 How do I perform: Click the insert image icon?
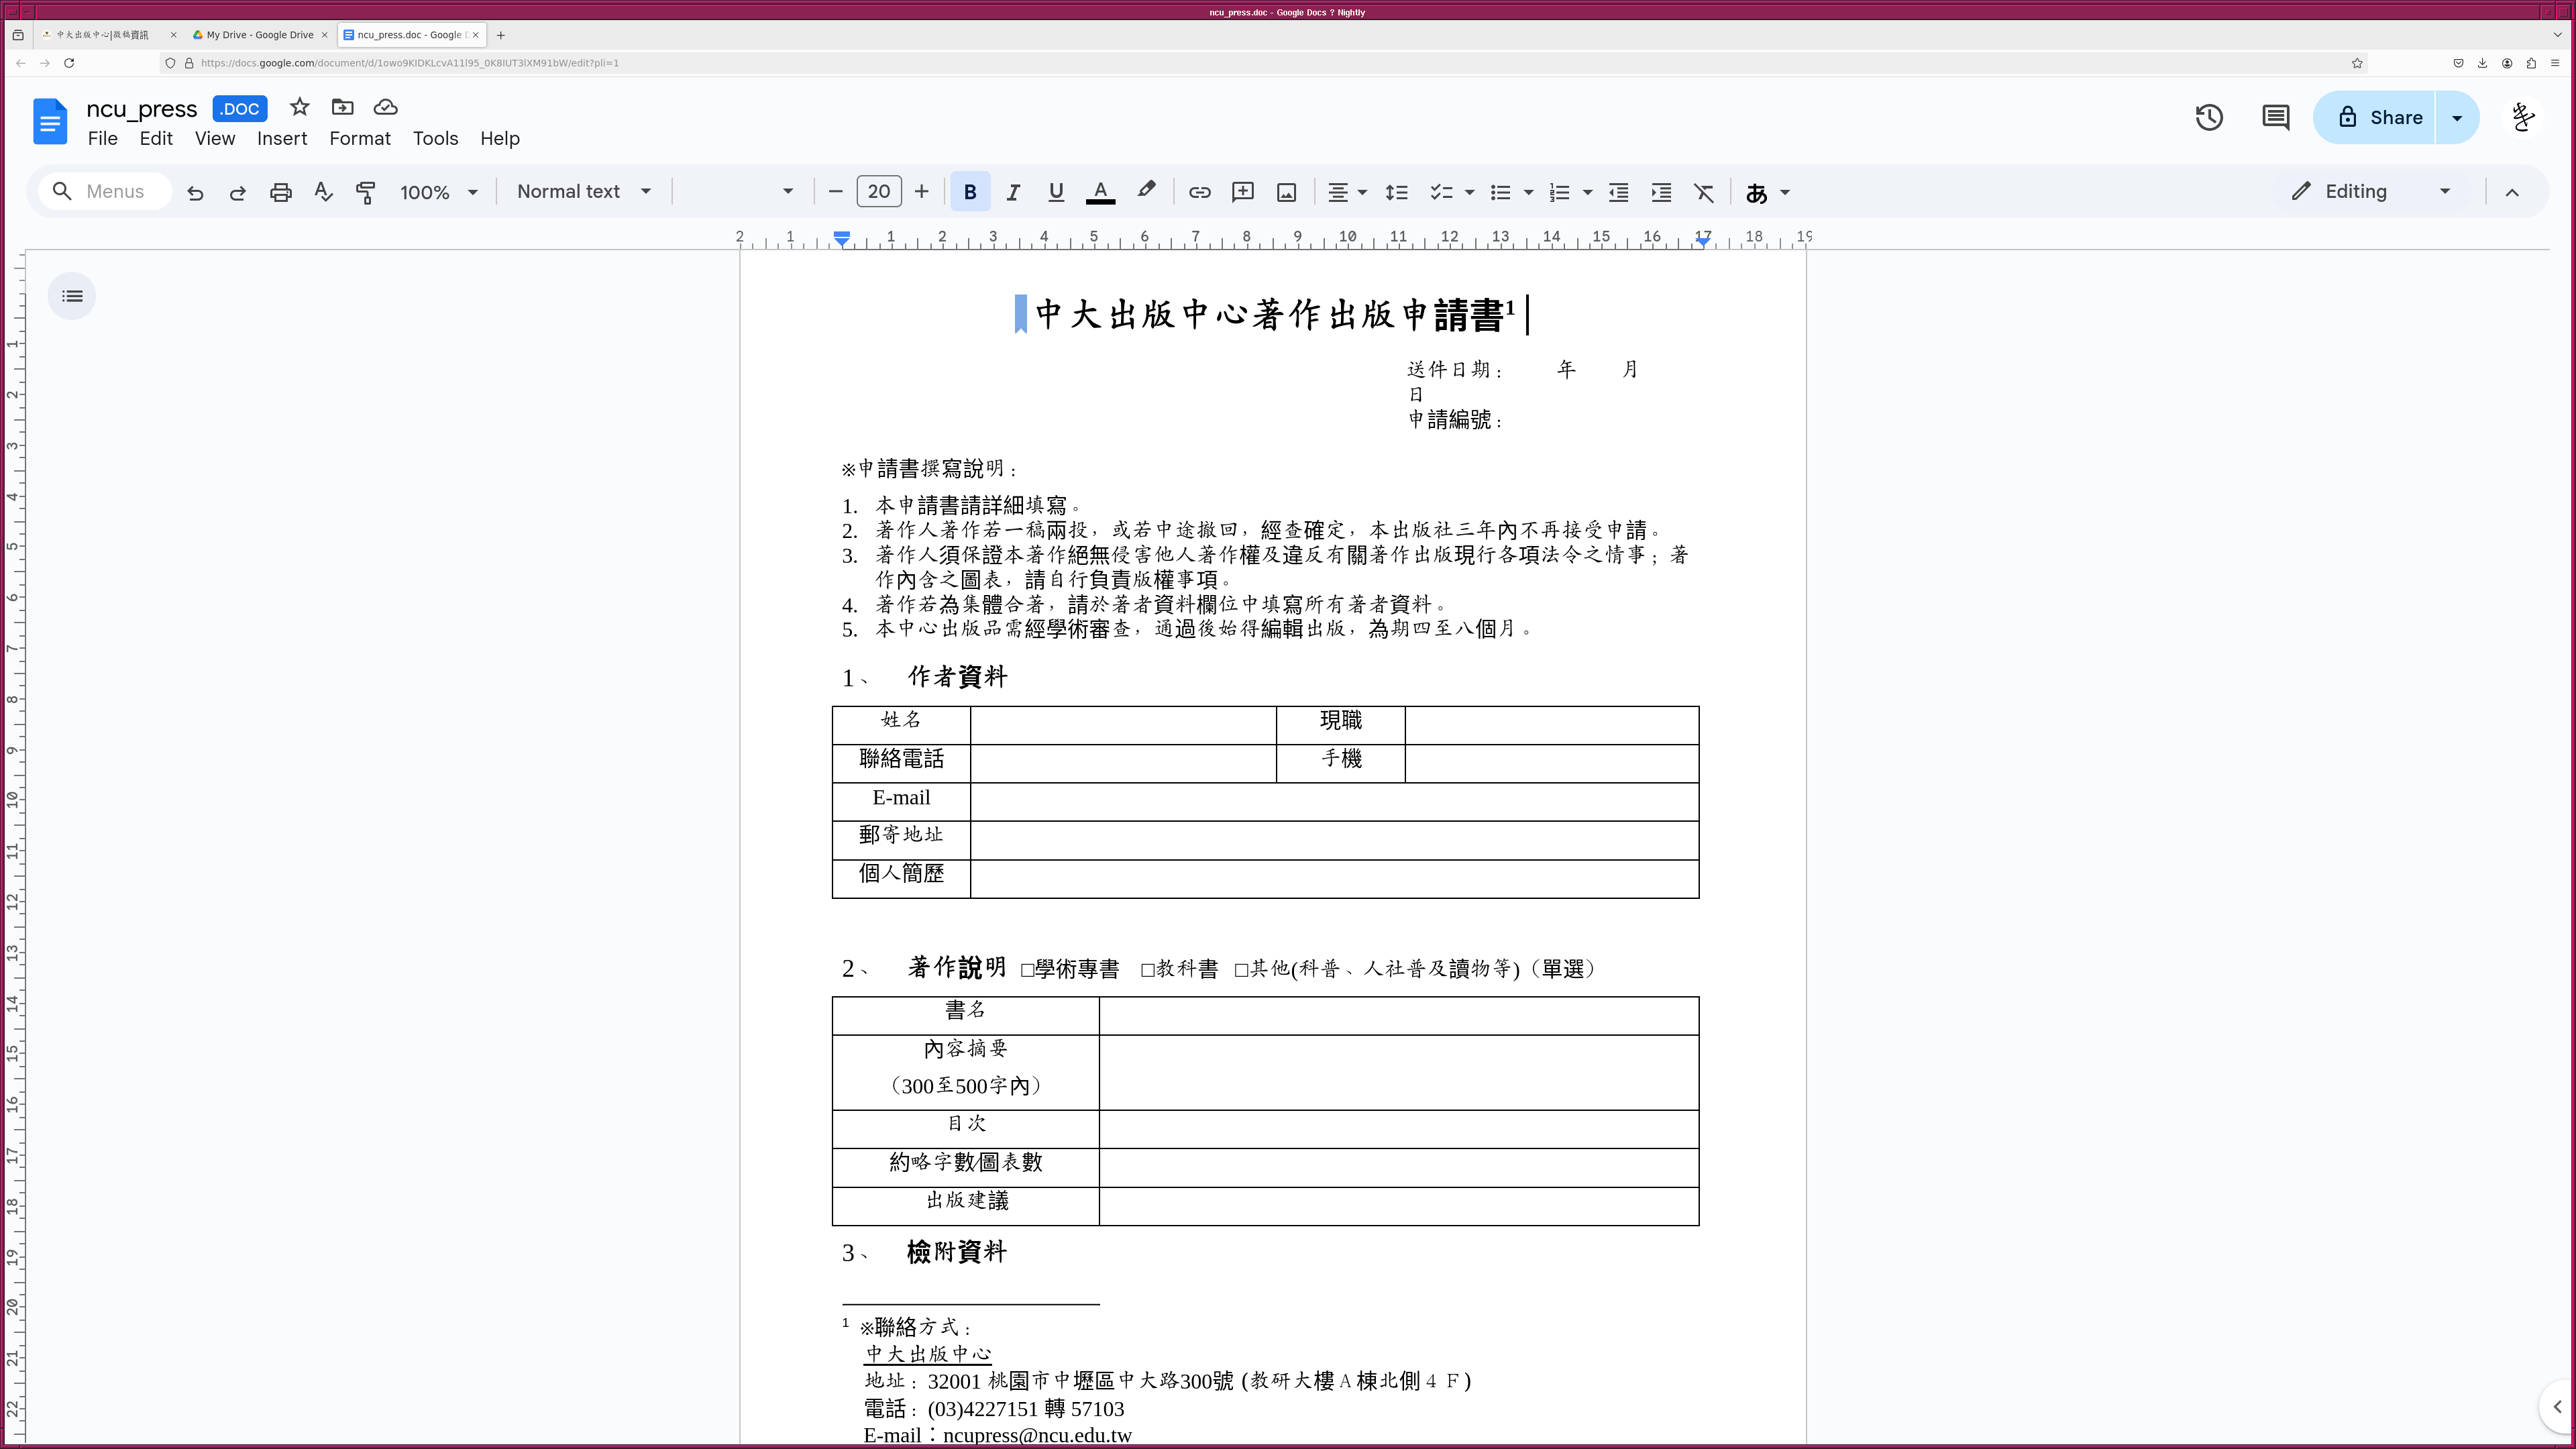pyautogui.click(x=1287, y=192)
